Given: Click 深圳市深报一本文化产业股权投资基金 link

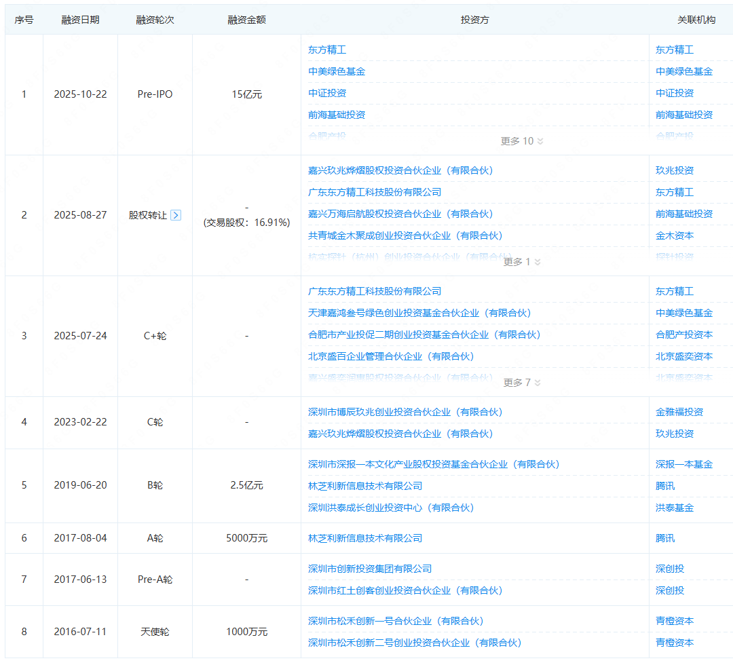Looking at the screenshot, I should pos(434,465).
